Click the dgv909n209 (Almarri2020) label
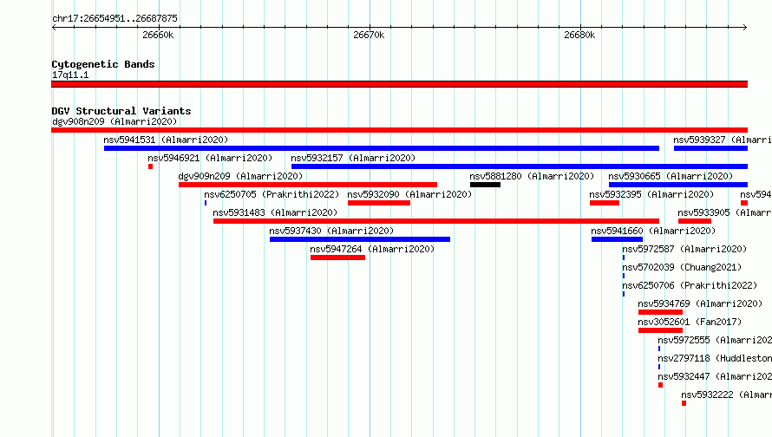772x437 pixels. coord(240,176)
